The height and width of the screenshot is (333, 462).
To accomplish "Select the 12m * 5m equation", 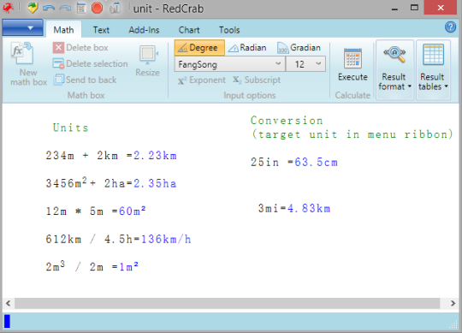I will tap(96, 211).
